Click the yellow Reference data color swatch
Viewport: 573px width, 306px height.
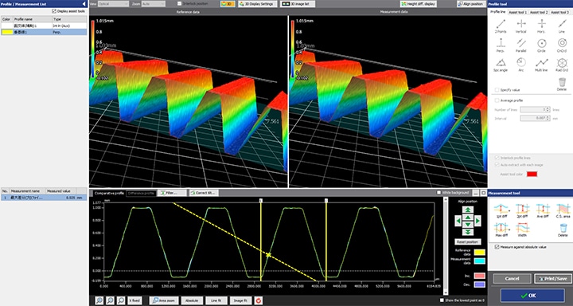(x=479, y=252)
